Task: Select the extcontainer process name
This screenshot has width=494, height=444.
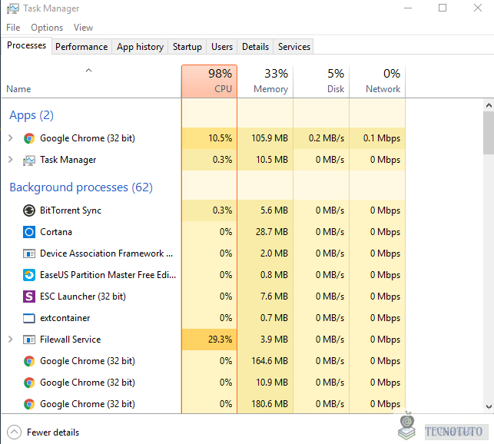Action: pos(65,318)
